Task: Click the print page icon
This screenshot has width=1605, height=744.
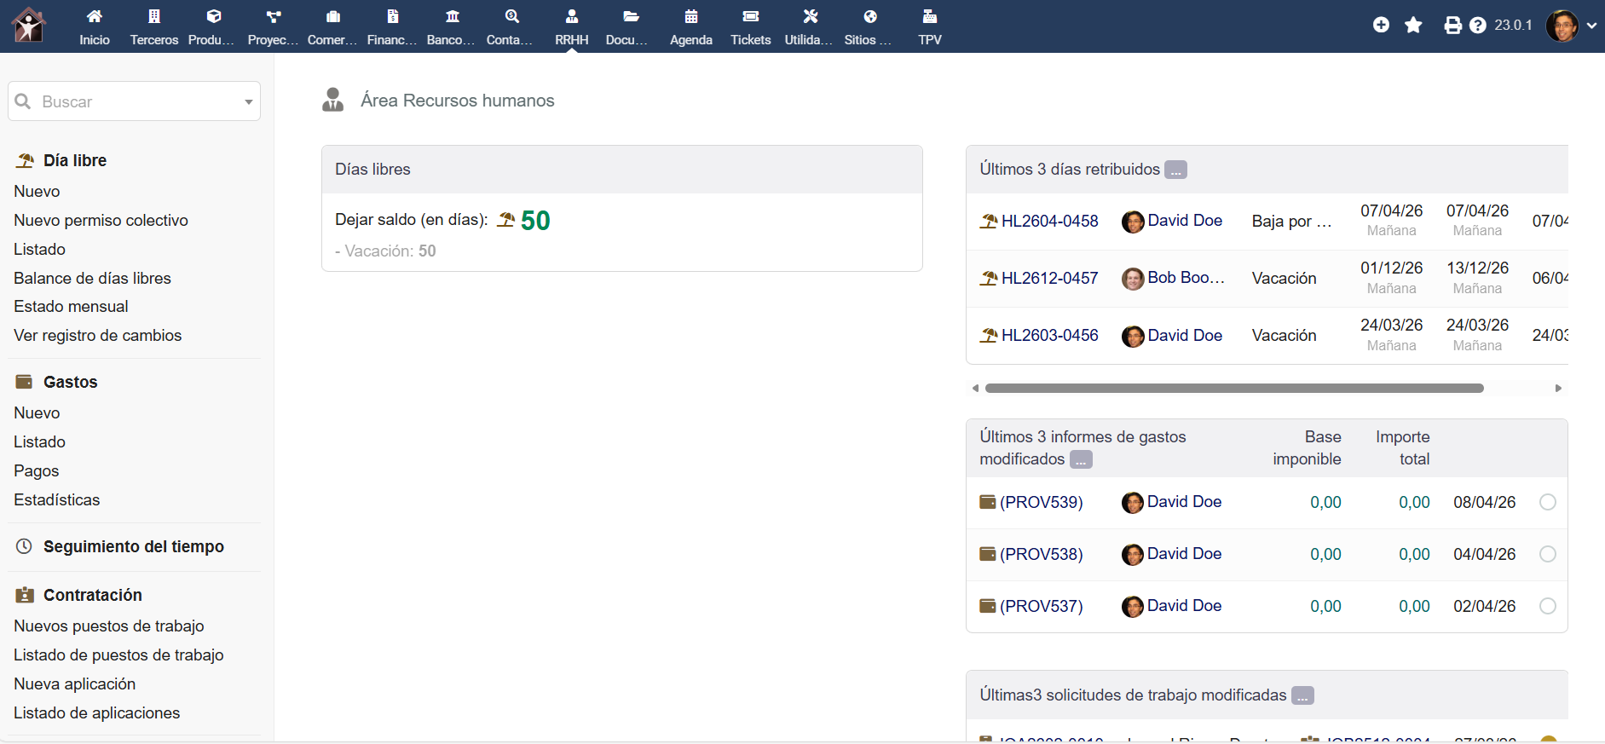Action: coord(1453,26)
